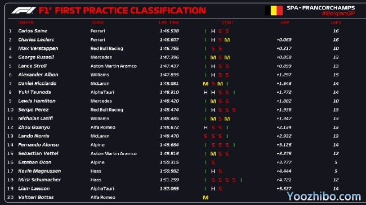Select Lewis Hamilton's lap time 1:48.420

point(169,101)
